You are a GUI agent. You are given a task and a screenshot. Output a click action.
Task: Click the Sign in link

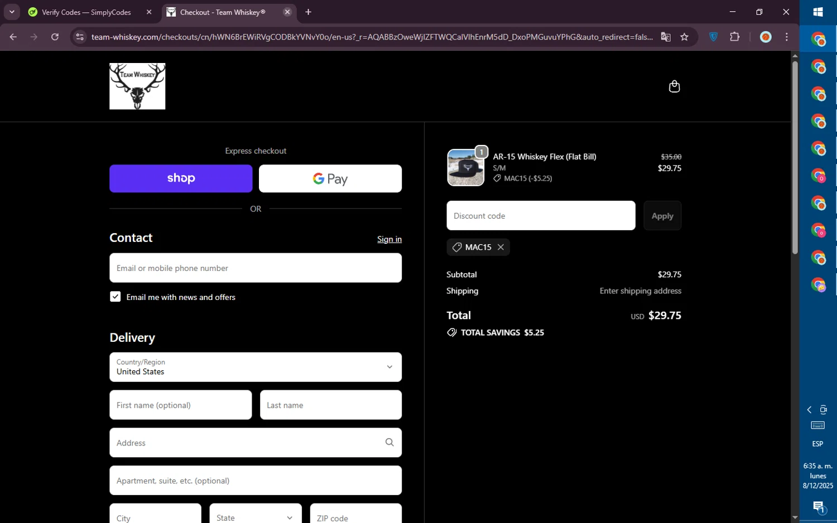point(389,239)
